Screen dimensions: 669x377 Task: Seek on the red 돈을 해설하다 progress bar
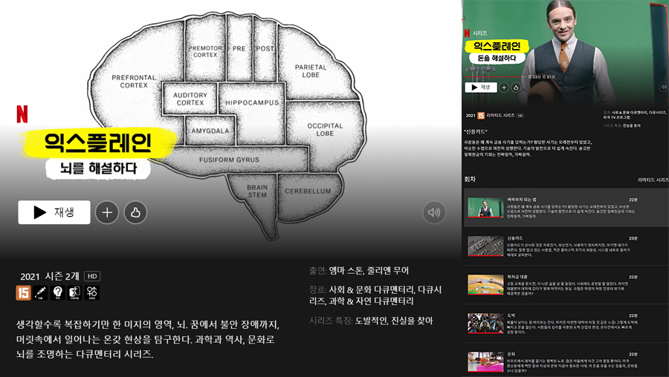494,77
